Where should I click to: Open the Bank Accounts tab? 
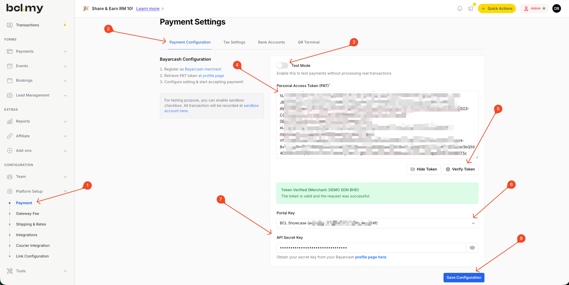[x=271, y=42]
